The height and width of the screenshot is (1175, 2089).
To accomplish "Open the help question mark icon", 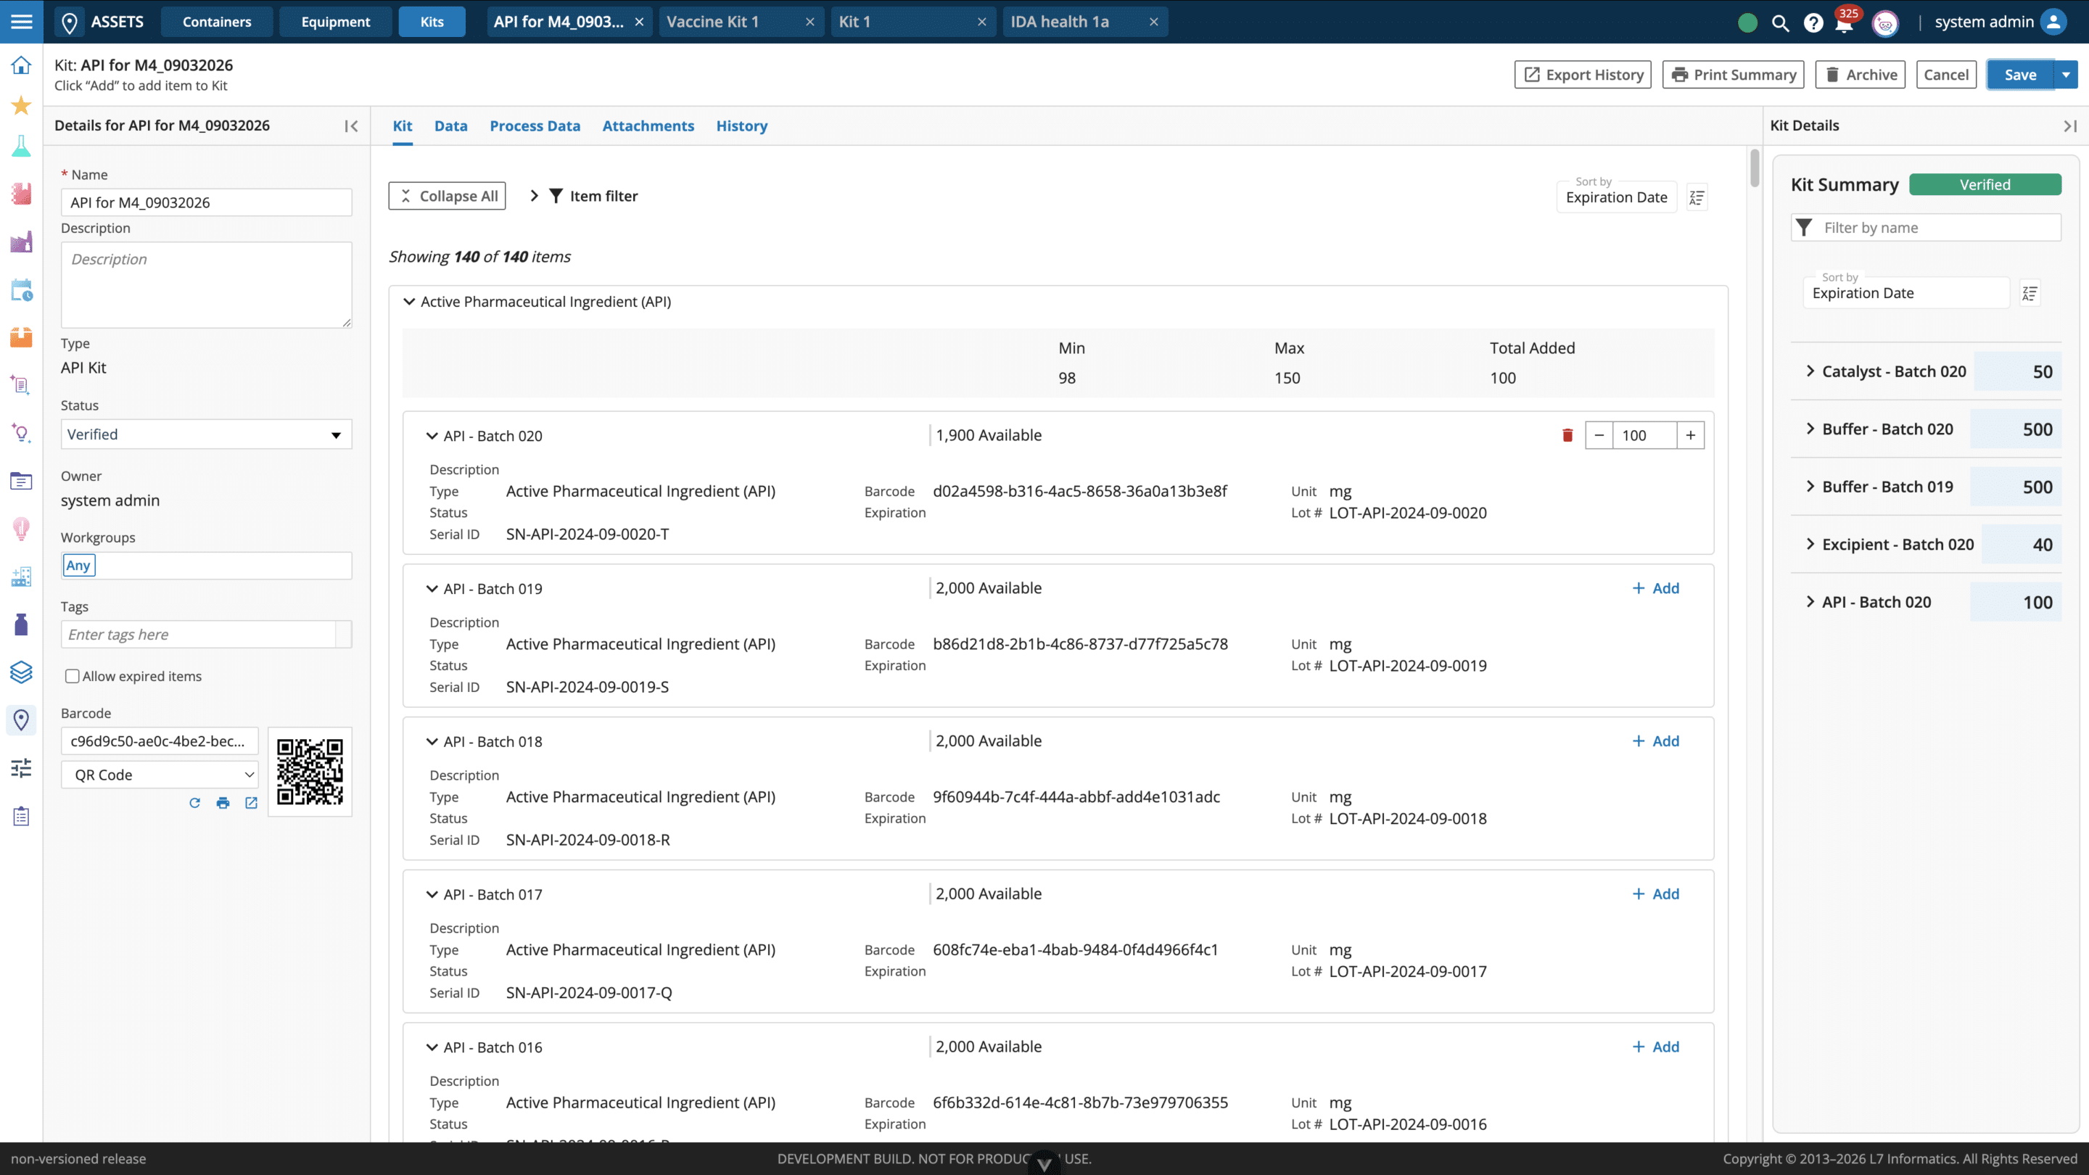I will coord(1813,22).
